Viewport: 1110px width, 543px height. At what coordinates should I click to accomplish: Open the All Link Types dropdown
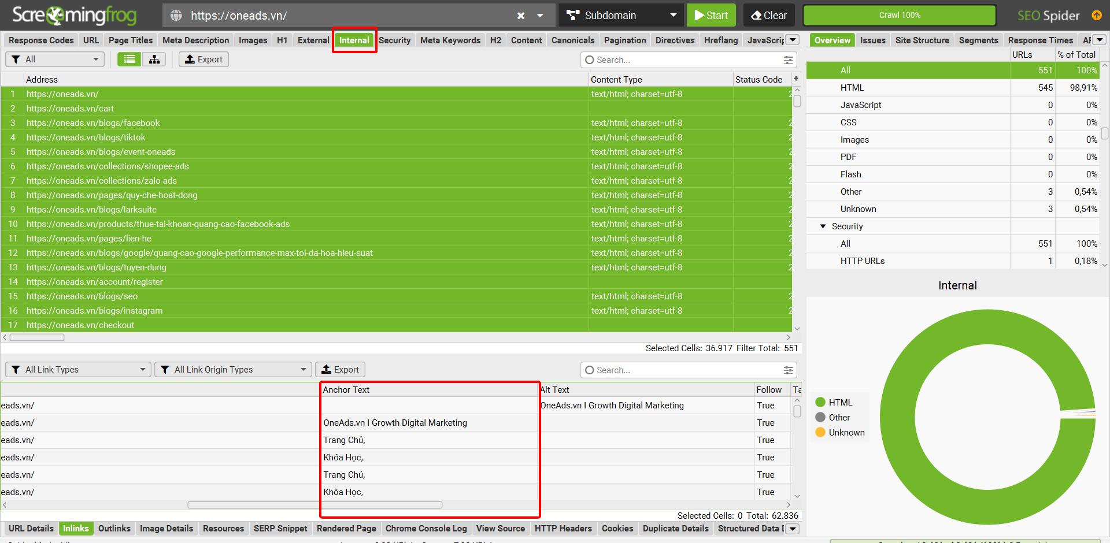click(78, 370)
